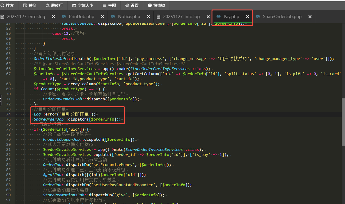Click the 搜索 search magnifier icon

2,5
